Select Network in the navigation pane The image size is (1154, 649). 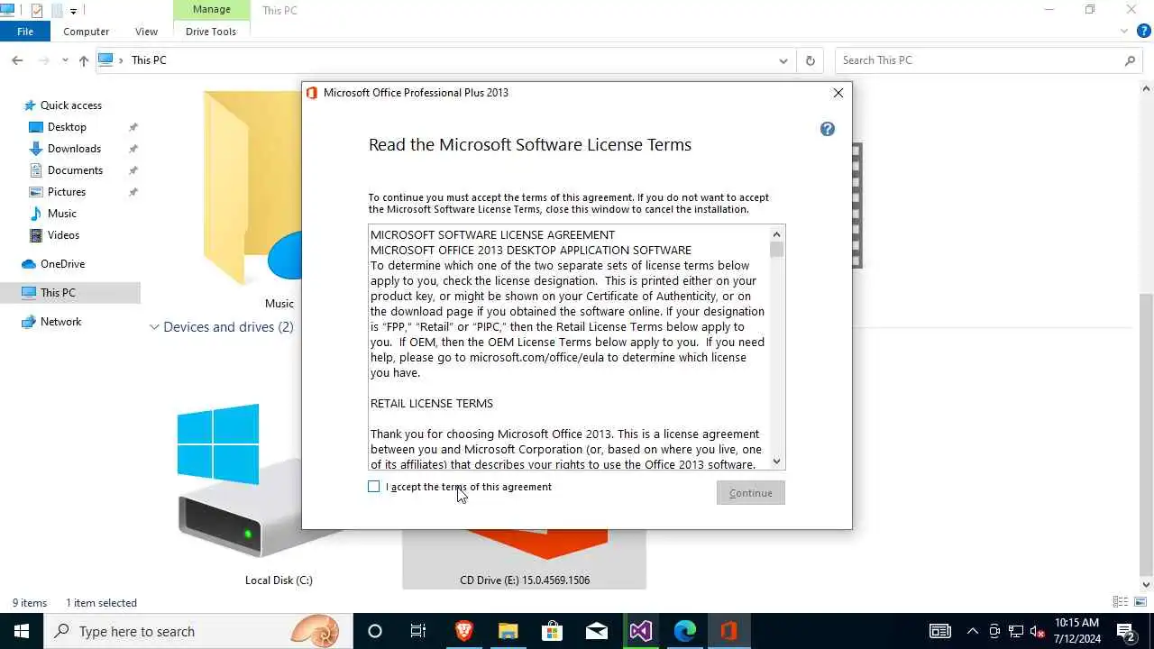click(x=60, y=322)
